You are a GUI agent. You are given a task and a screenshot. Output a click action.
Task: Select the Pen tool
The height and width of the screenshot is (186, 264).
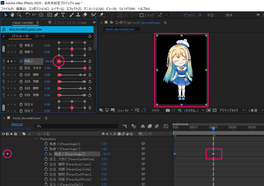click(x=56, y=15)
